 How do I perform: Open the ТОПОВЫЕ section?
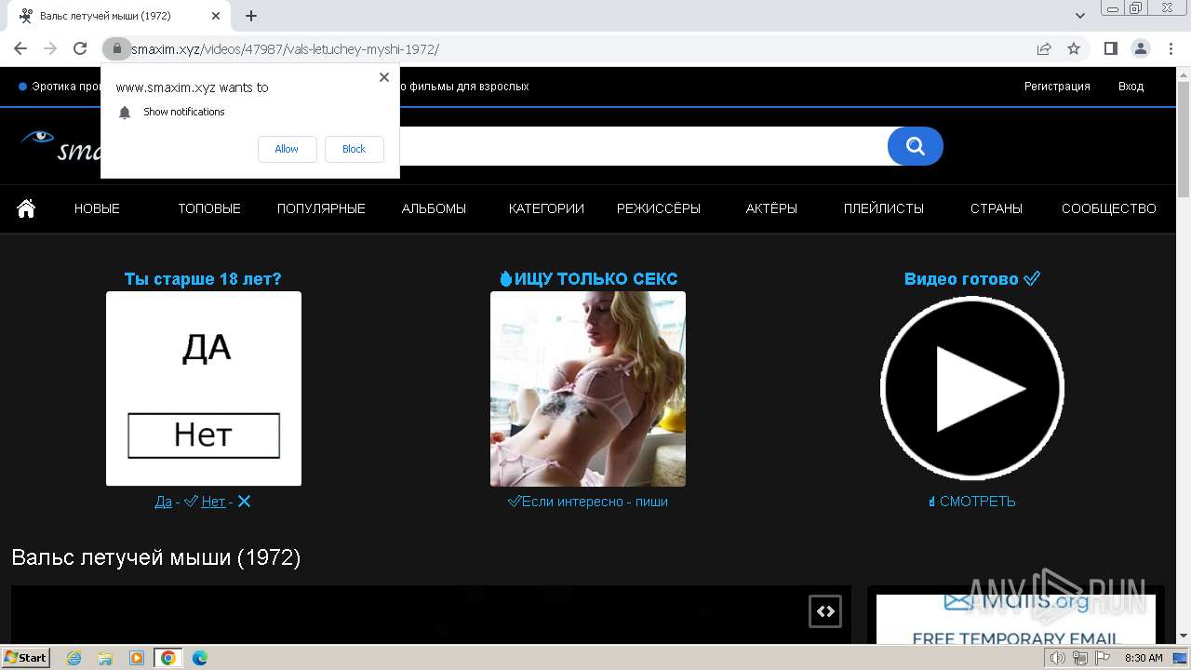click(x=209, y=208)
